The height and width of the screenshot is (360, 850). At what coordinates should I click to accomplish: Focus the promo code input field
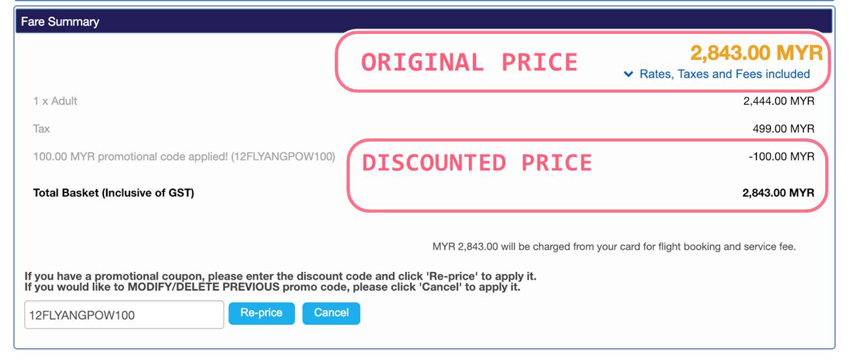[x=124, y=315]
